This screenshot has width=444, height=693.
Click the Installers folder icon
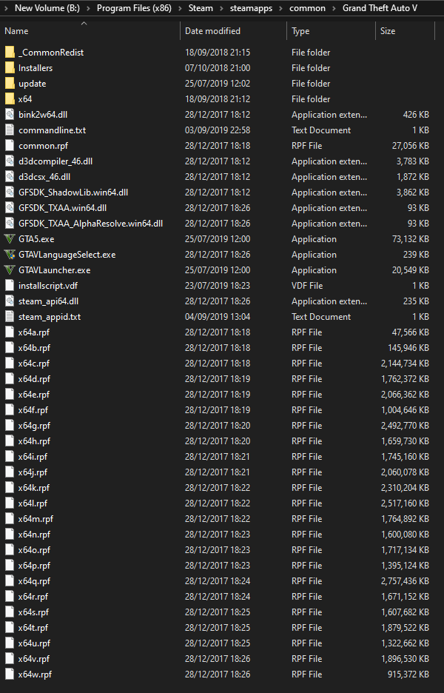point(10,67)
